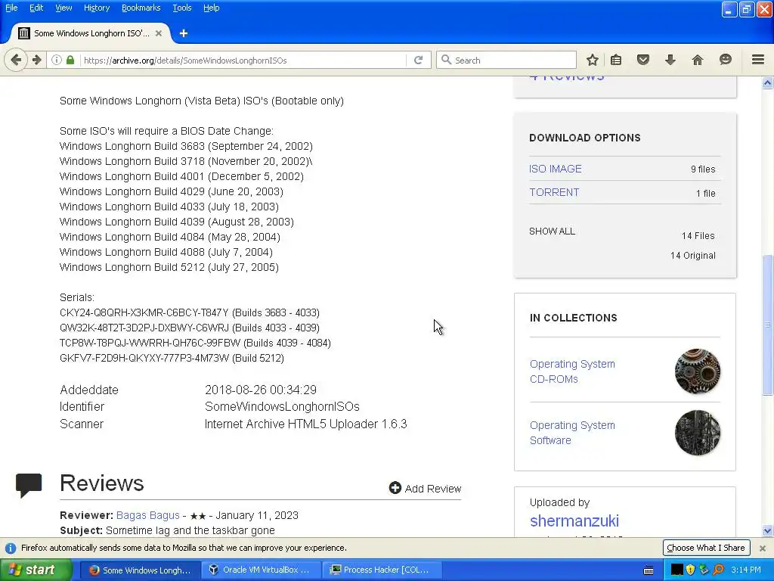Click the Identifier value SomeWindowsLonghornISOs
The width and height of the screenshot is (774, 581).
click(282, 406)
